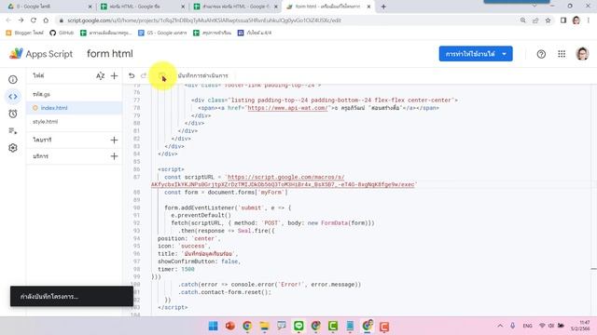Add a new file with plus icon
This screenshot has width=597, height=335.
tap(114, 76)
